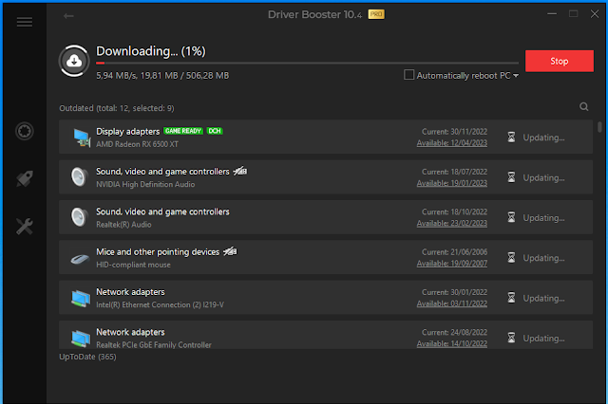
Task: Click the AMD Radeon display adapter icon
Action: click(x=81, y=138)
